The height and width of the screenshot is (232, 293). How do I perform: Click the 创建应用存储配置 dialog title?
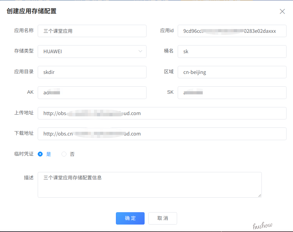pos(32,11)
